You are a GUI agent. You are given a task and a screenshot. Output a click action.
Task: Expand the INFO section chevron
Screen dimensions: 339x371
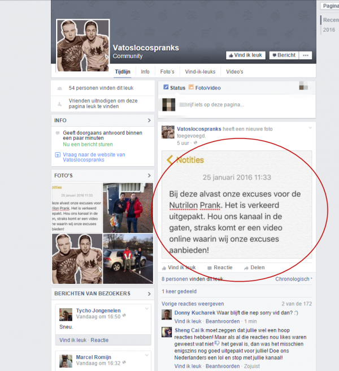coord(149,120)
